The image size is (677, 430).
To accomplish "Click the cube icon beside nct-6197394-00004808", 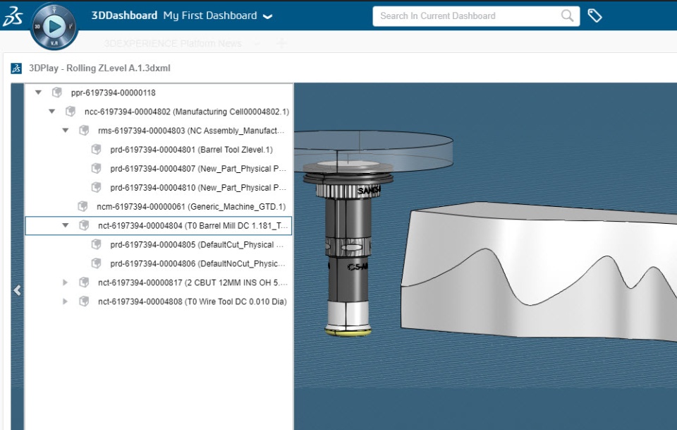I will coord(84,301).
